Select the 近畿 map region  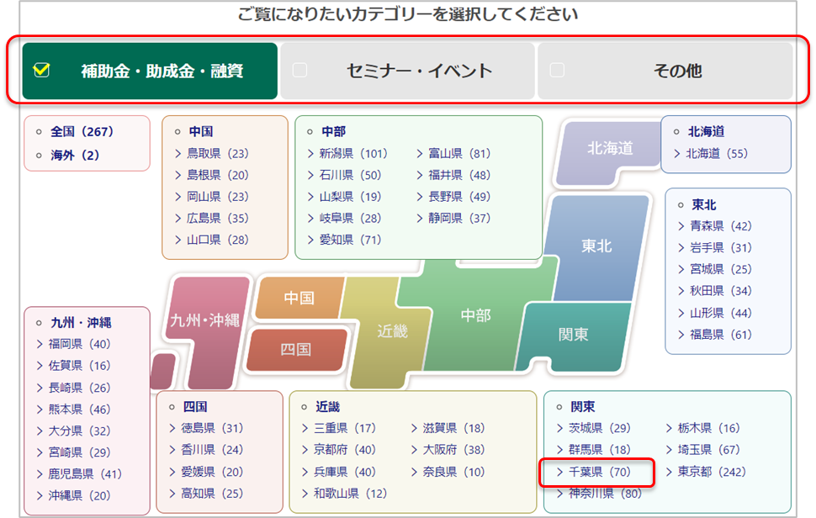click(x=392, y=331)
